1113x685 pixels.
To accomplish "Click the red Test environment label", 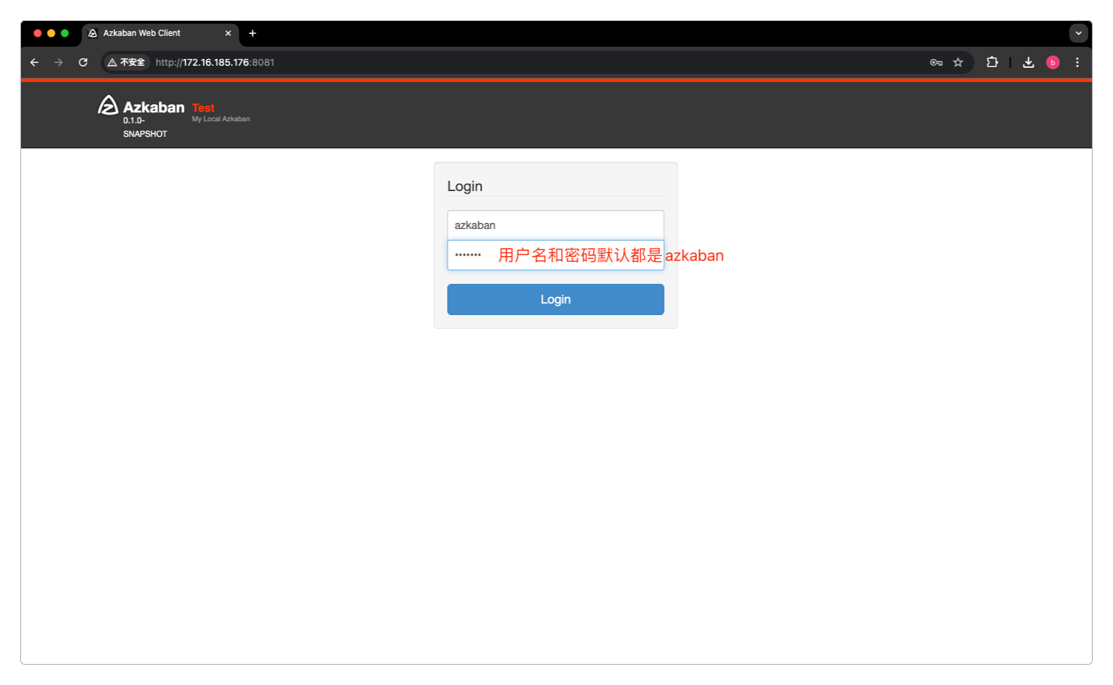I will (203, 108).
